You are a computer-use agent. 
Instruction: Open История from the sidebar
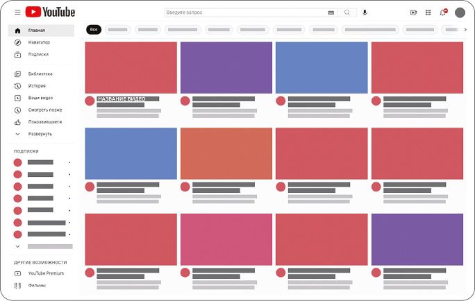pos(36,86)
